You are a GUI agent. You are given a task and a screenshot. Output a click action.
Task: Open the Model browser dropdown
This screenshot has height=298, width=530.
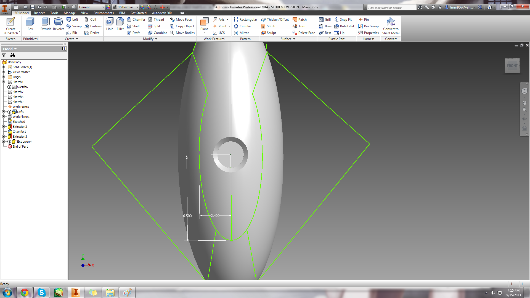(x=10, y=49)
